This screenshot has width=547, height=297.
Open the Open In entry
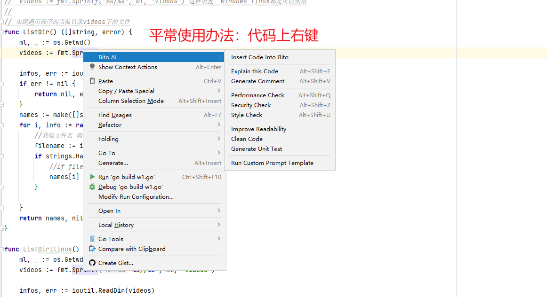pyautogui.click(x=154, y=211)
